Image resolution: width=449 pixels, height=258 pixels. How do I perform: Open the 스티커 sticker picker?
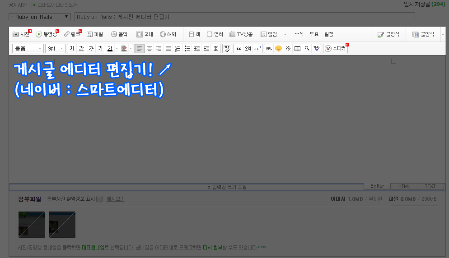tap(336, 48)
